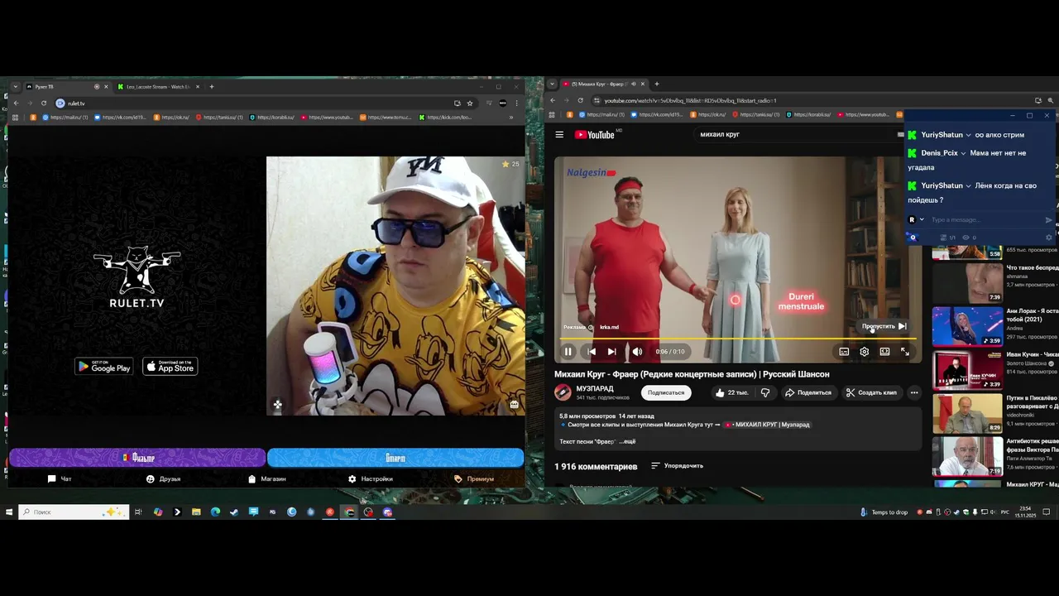
Task: Open Премиум tab in Rulet
Action: (x=474, y=478)
